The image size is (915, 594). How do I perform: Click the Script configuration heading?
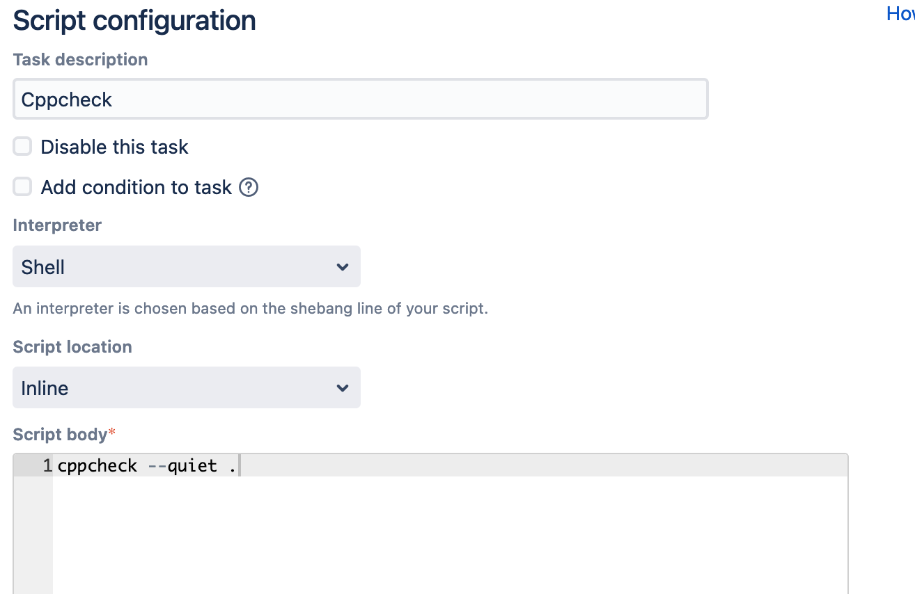134,21
